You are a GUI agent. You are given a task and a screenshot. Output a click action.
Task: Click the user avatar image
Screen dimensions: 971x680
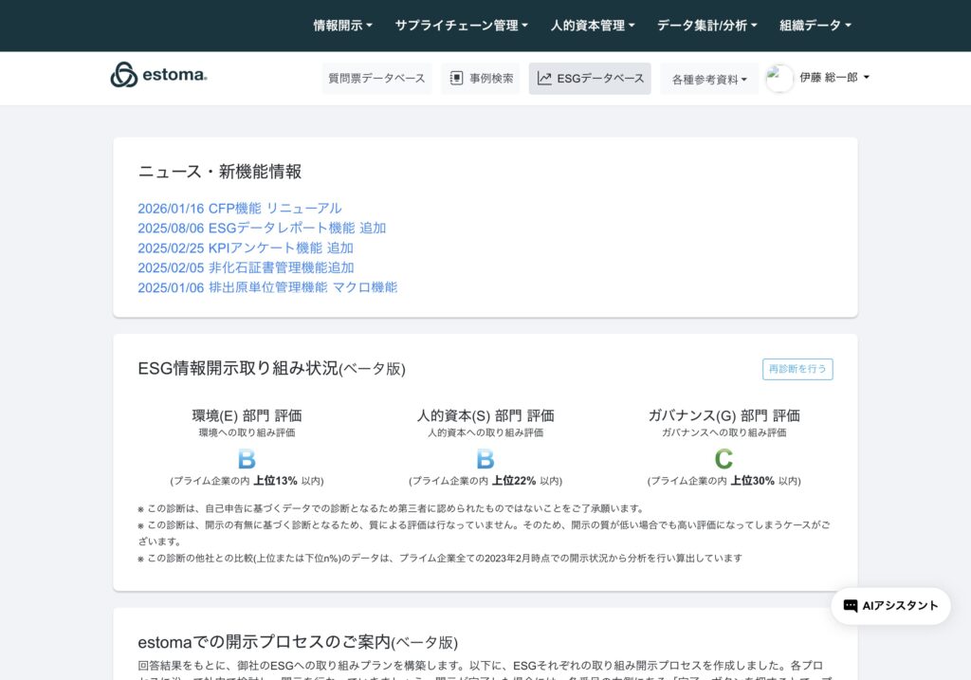pos(779,79)
